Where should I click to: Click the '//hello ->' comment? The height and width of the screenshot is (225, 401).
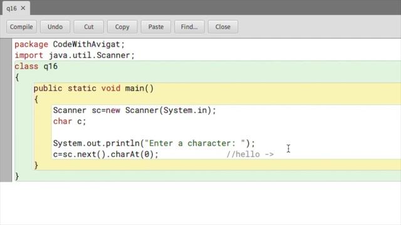click(x=250, y=154)
